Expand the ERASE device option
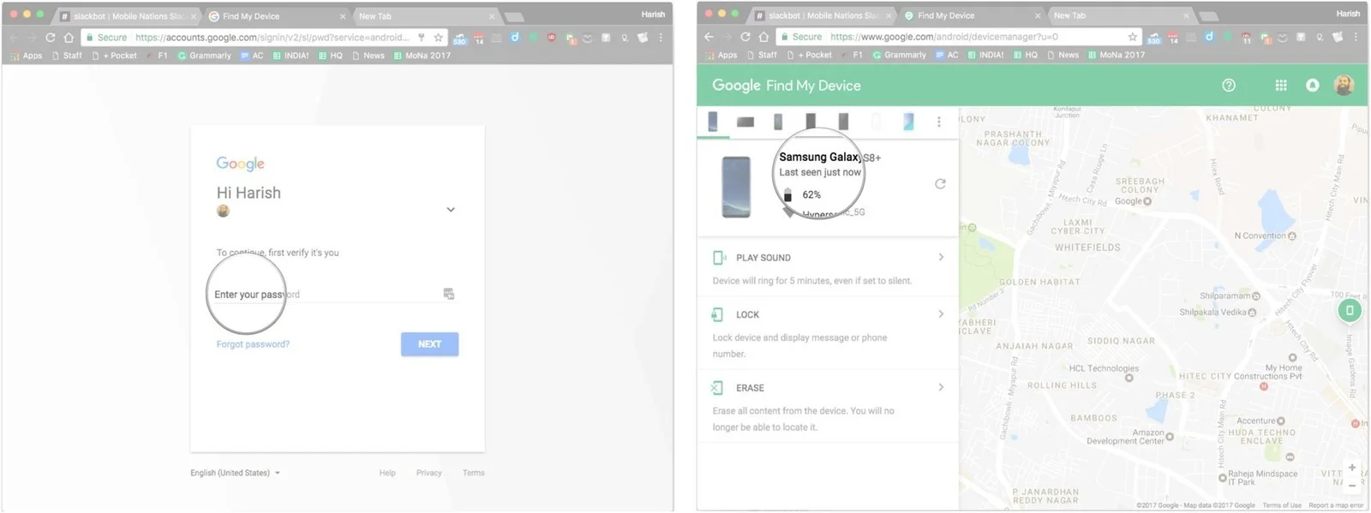 coord(827,388)
